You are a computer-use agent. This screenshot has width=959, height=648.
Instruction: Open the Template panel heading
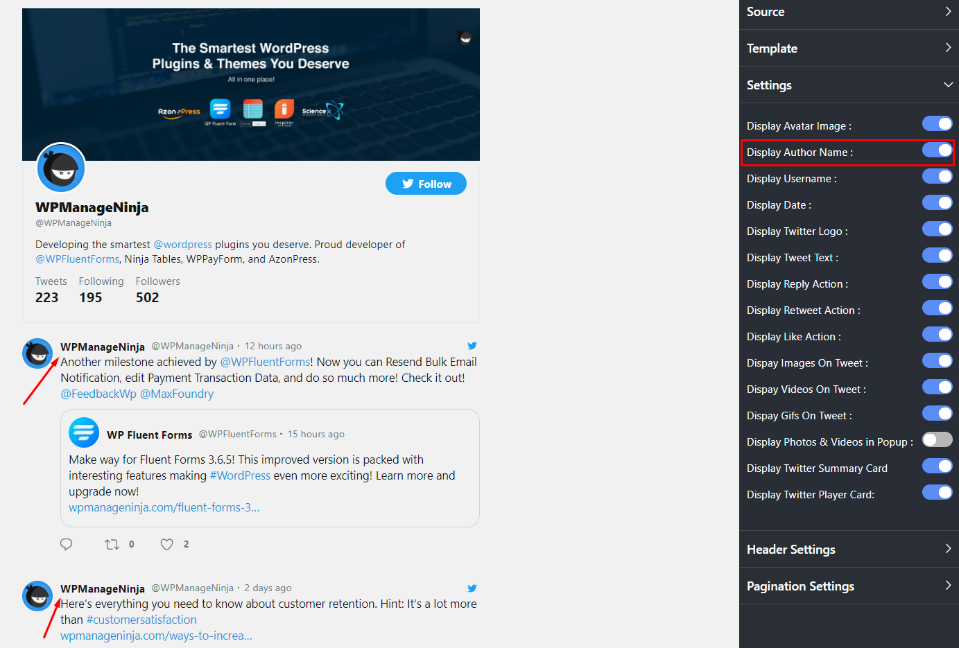(x=772, y=49)
